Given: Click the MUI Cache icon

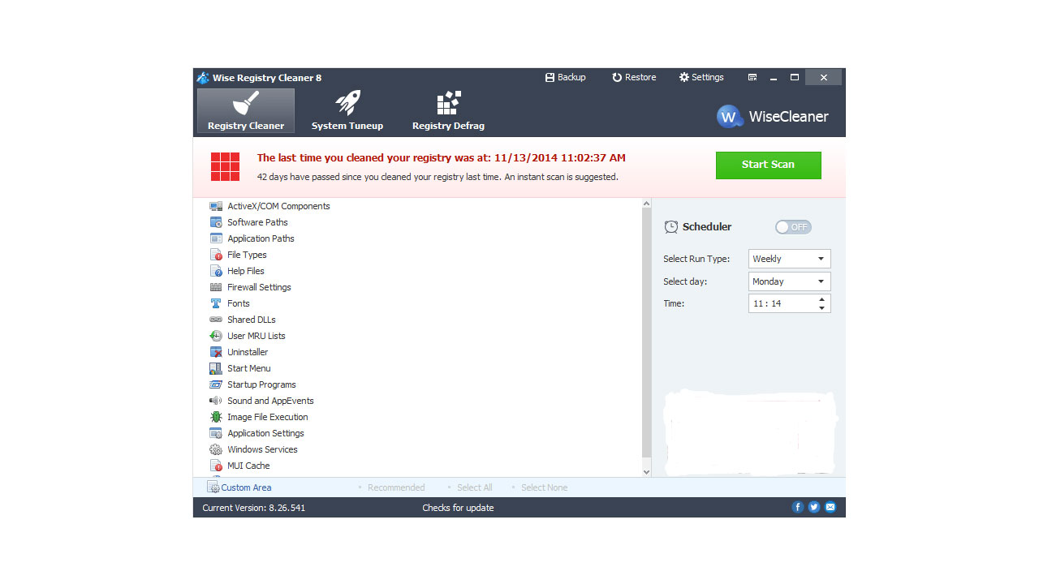Looking at the screenshot, I should pyautogui.click(x=216, y=466).
